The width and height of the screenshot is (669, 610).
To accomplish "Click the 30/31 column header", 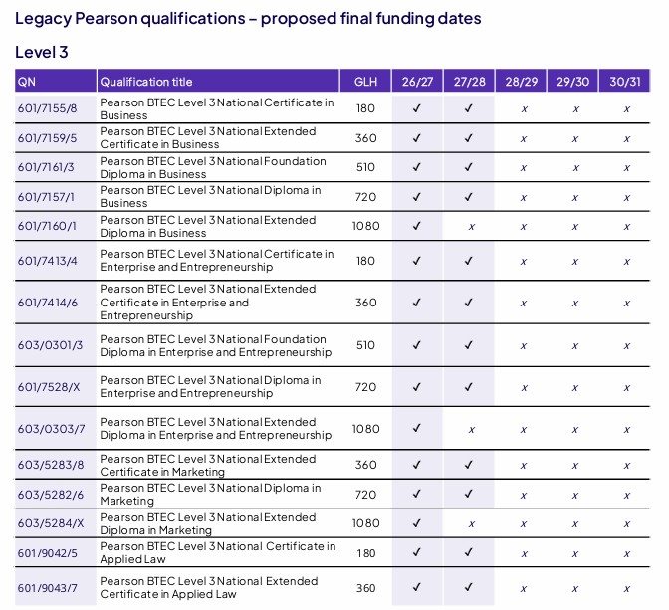I will pyautogui.click(x=624, y=81).
